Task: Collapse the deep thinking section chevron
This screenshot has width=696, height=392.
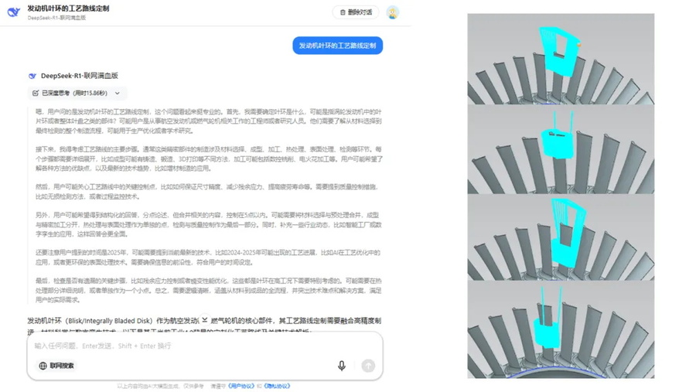Action: coord(118,94)
